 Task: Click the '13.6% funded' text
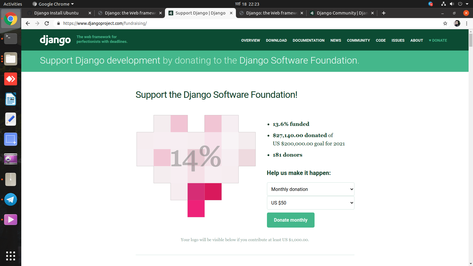pos(291,124)
